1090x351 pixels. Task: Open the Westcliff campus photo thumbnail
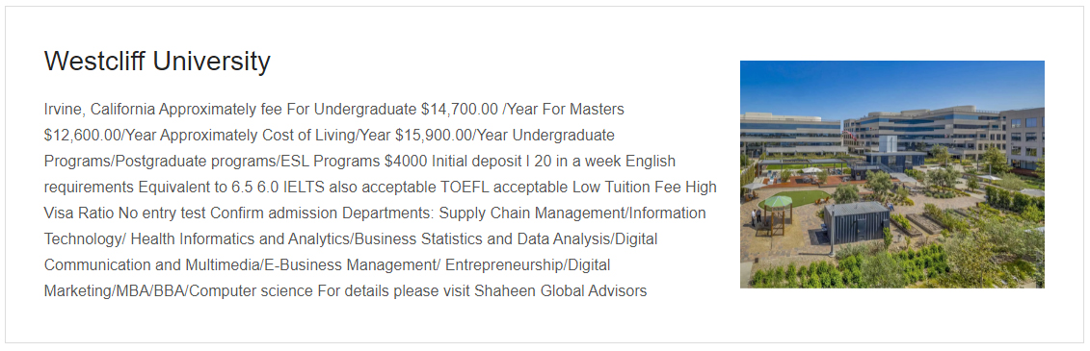coord(891,174)
